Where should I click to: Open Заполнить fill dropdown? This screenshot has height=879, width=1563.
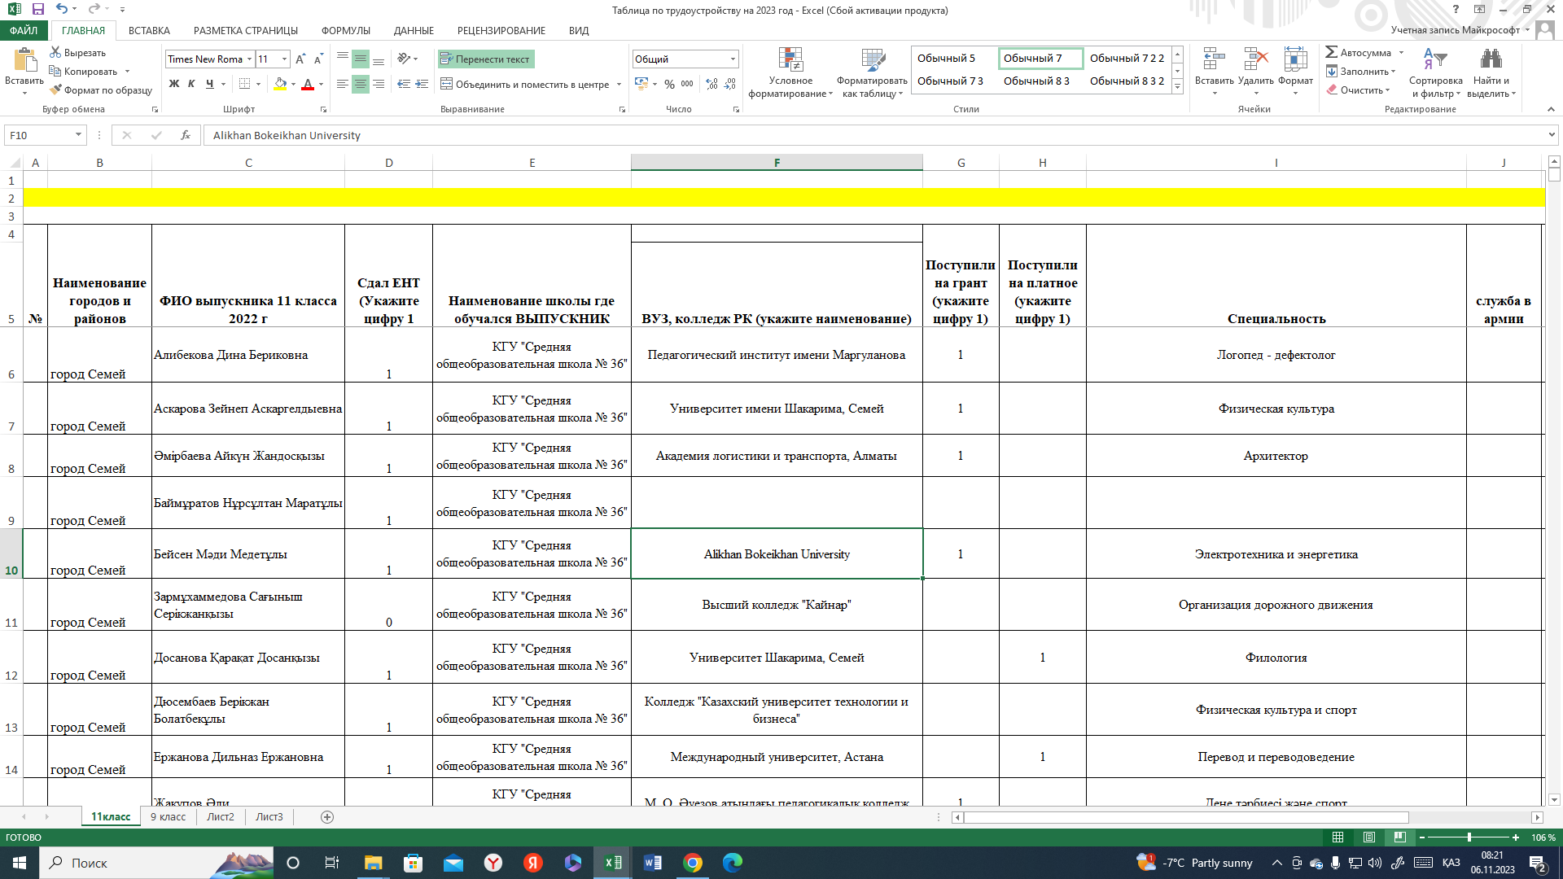[1361, 72]
